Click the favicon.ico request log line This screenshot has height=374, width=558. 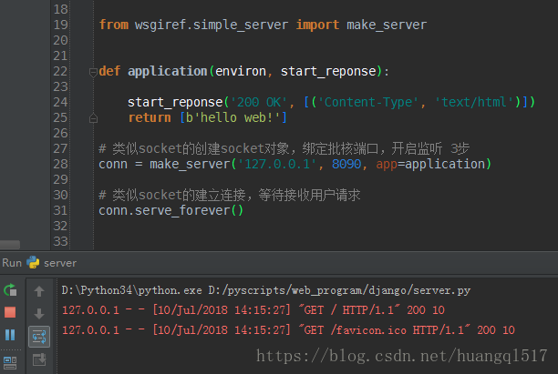click(288, 330)
